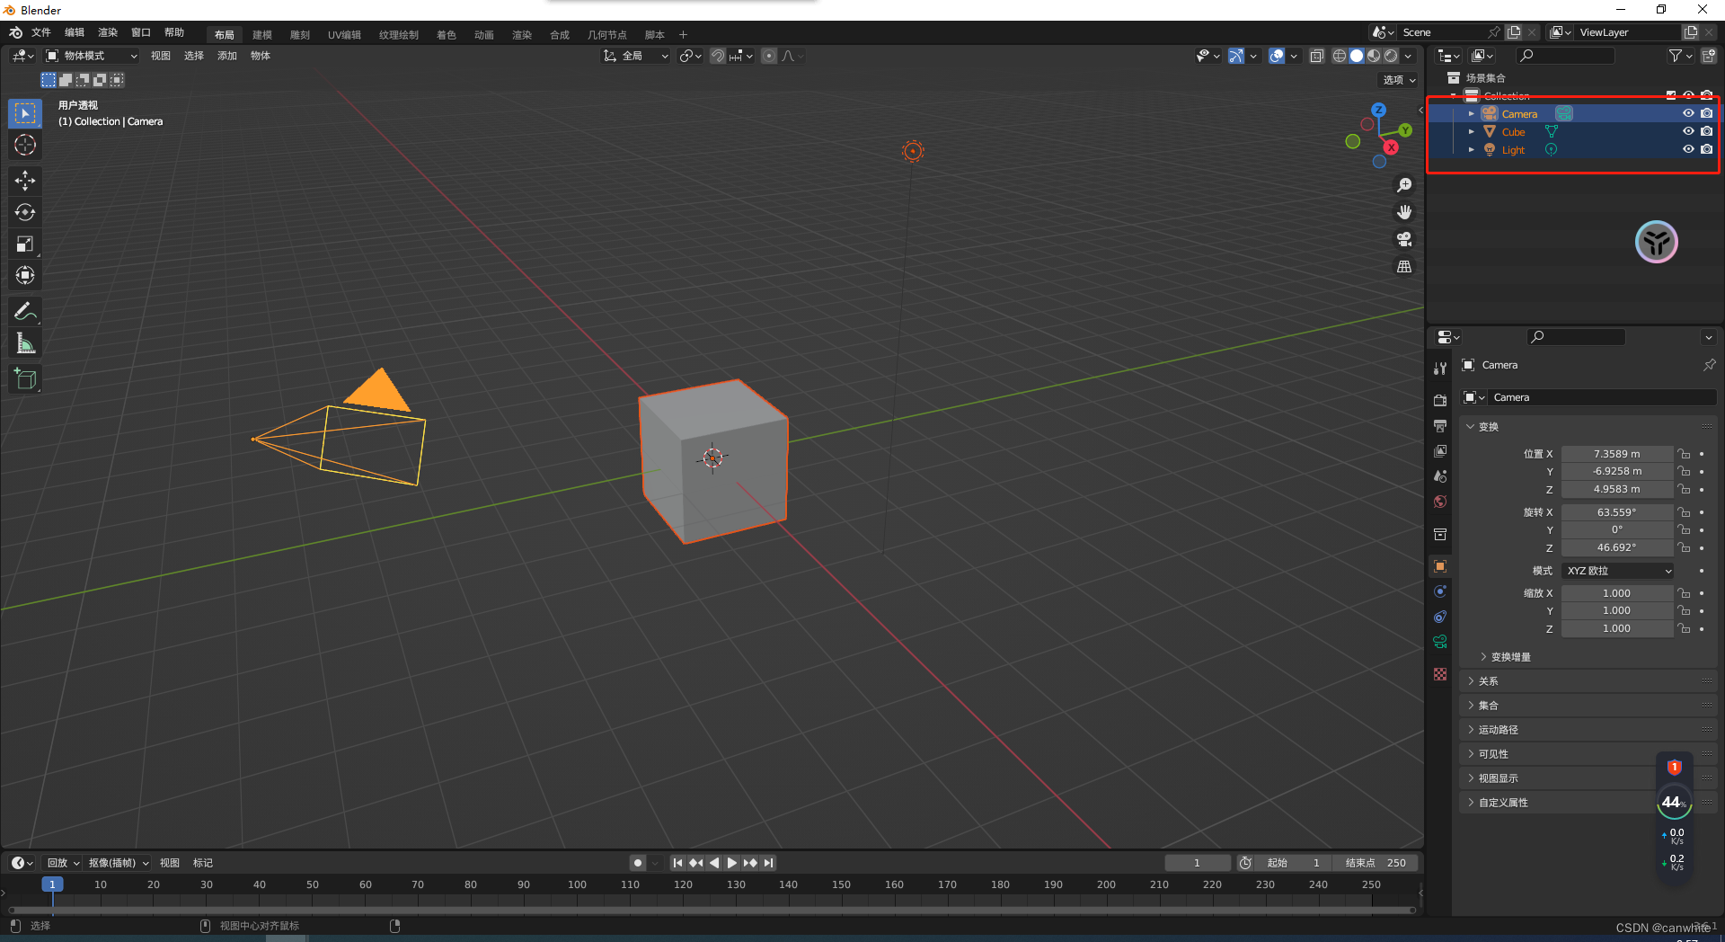Switch to the Modeling workspace tab
1725x942 pixels.
262,35
